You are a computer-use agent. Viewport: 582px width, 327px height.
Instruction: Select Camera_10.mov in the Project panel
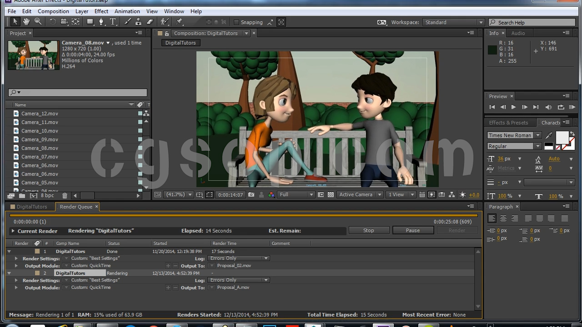[40, 131]
